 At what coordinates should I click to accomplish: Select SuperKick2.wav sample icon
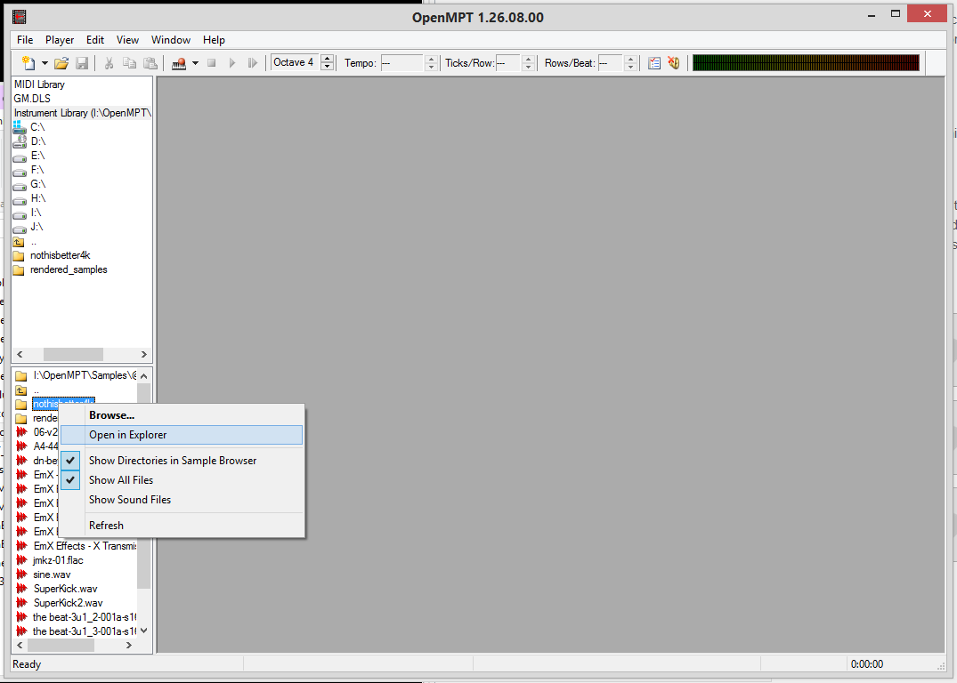click(x=21, y=603)
